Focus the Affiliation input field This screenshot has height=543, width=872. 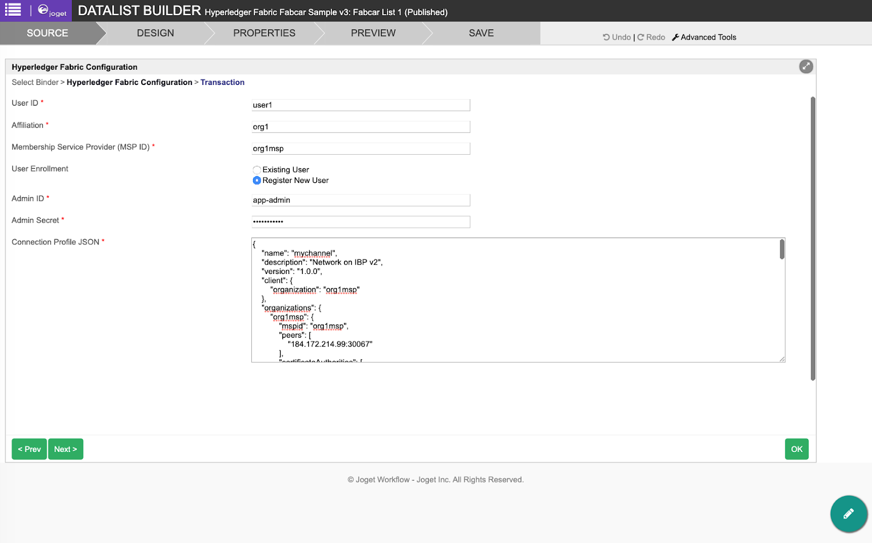[x=361, y=127]
